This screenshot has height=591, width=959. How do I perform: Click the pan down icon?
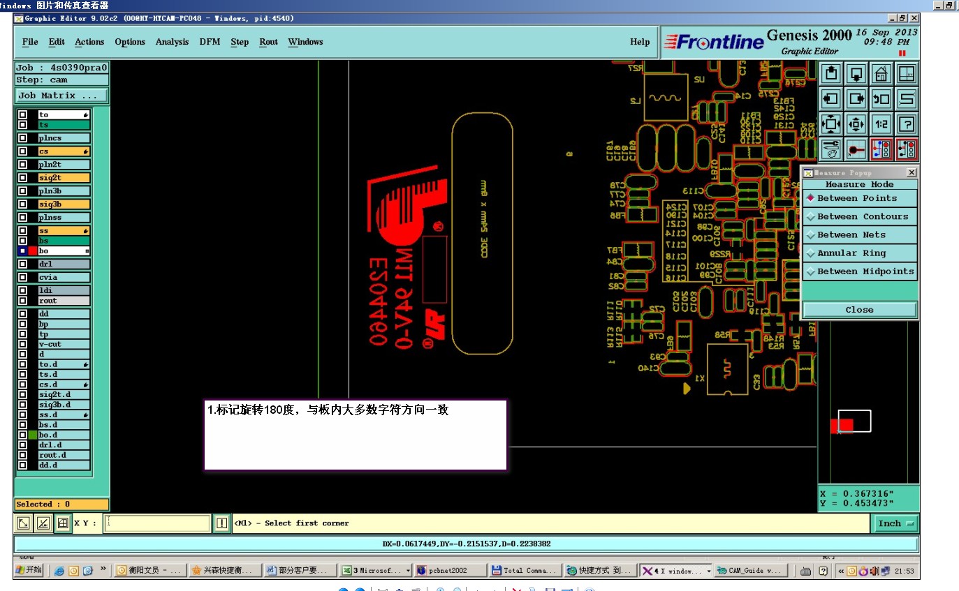click(x=856, y=73)
